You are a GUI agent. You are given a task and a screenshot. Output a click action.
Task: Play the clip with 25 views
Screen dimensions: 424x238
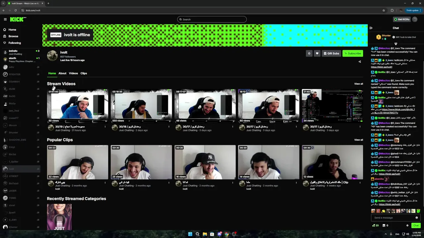click(141, 162)
